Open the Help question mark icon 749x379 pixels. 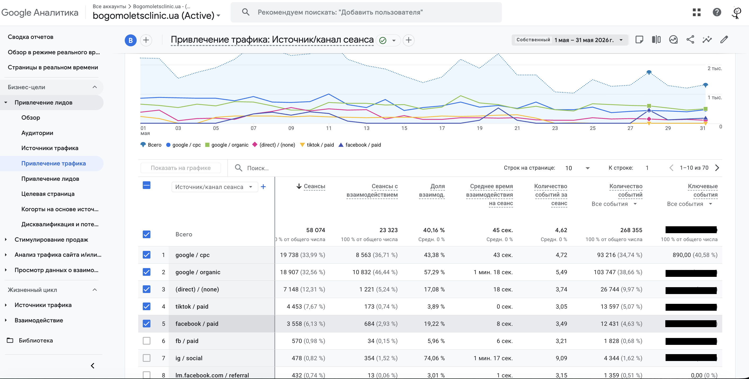(x=717, y=12)
